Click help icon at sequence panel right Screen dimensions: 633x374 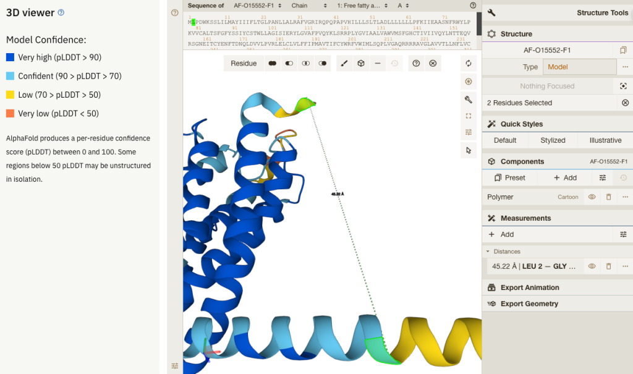coord(473,6)
